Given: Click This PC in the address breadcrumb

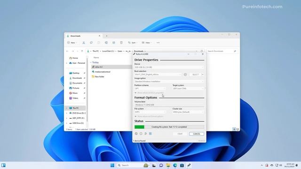Looking at the screenshot, I should [x=95, y=51].
